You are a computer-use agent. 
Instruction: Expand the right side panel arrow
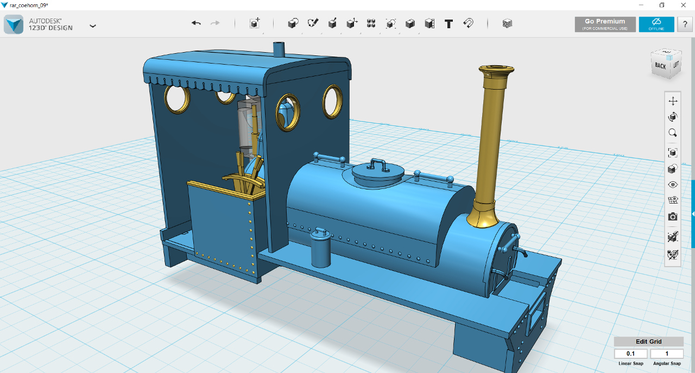(x=693, y=214)
